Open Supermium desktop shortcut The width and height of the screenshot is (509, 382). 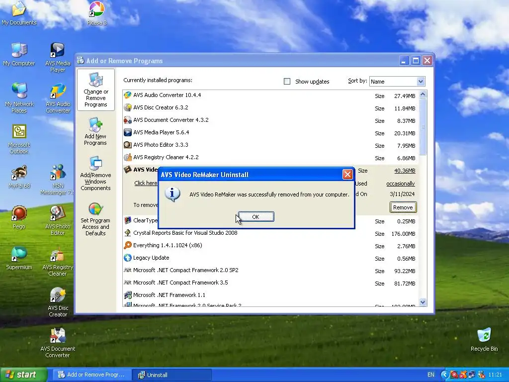click(x=19, y=259)
